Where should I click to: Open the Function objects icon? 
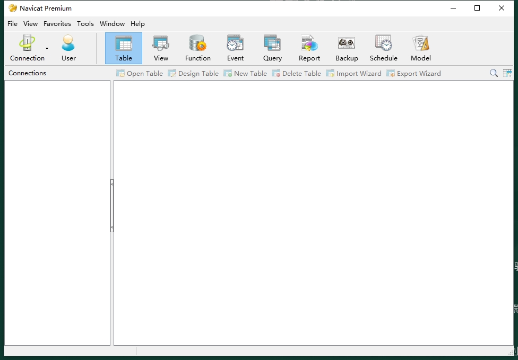pyautogui.click(x=198, y=48)
